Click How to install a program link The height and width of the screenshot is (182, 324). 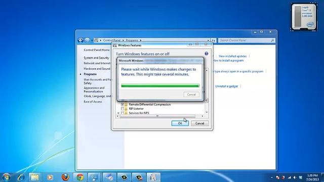point(228,61)
